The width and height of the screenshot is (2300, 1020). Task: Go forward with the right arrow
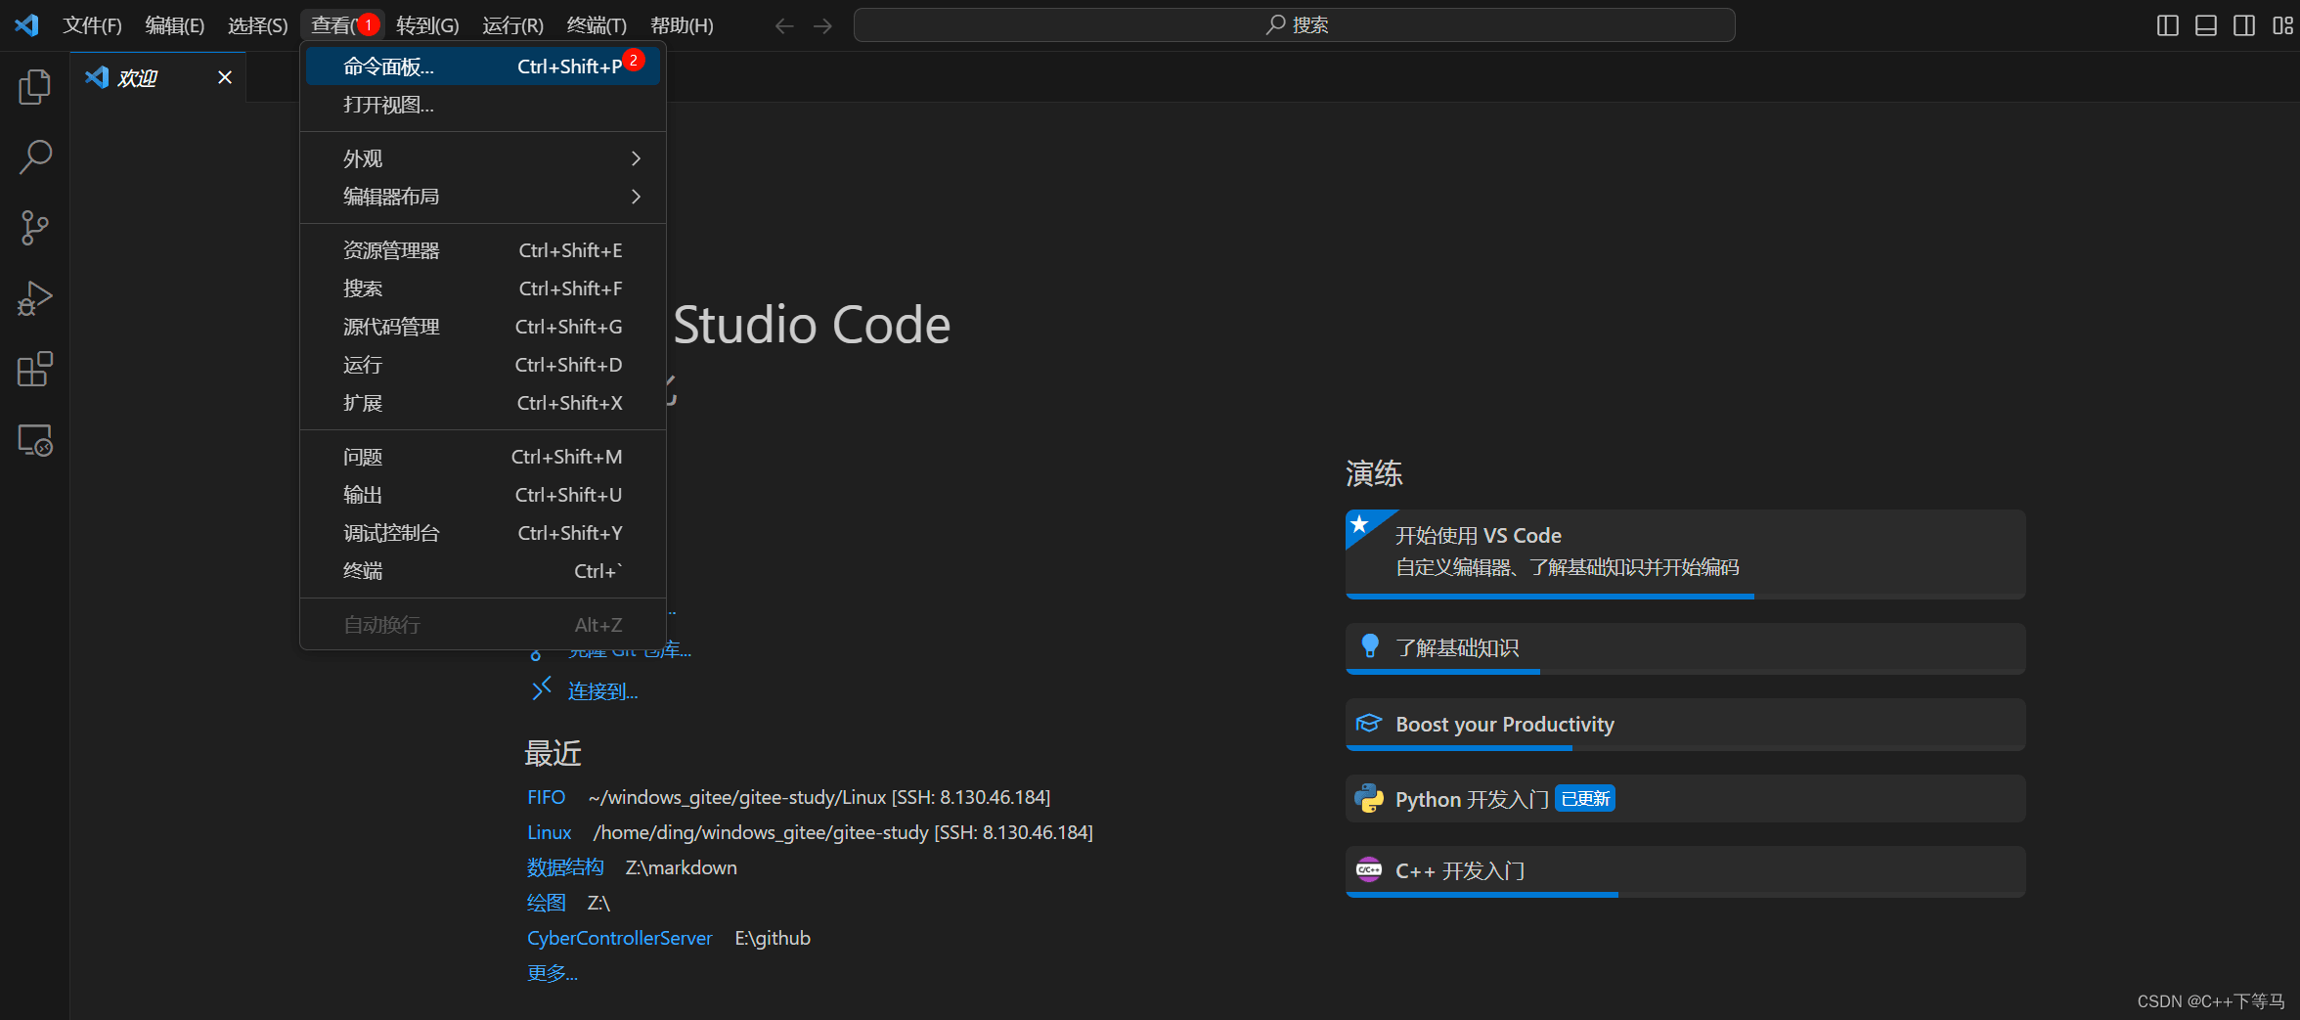click(822, 25)
